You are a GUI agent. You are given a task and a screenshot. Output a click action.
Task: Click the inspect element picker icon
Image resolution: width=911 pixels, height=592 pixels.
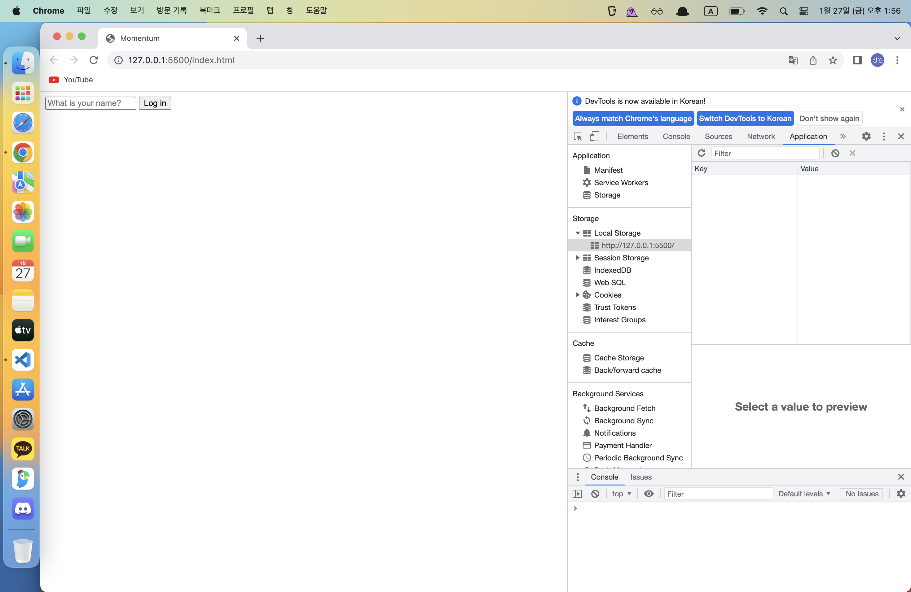[578, 137]
